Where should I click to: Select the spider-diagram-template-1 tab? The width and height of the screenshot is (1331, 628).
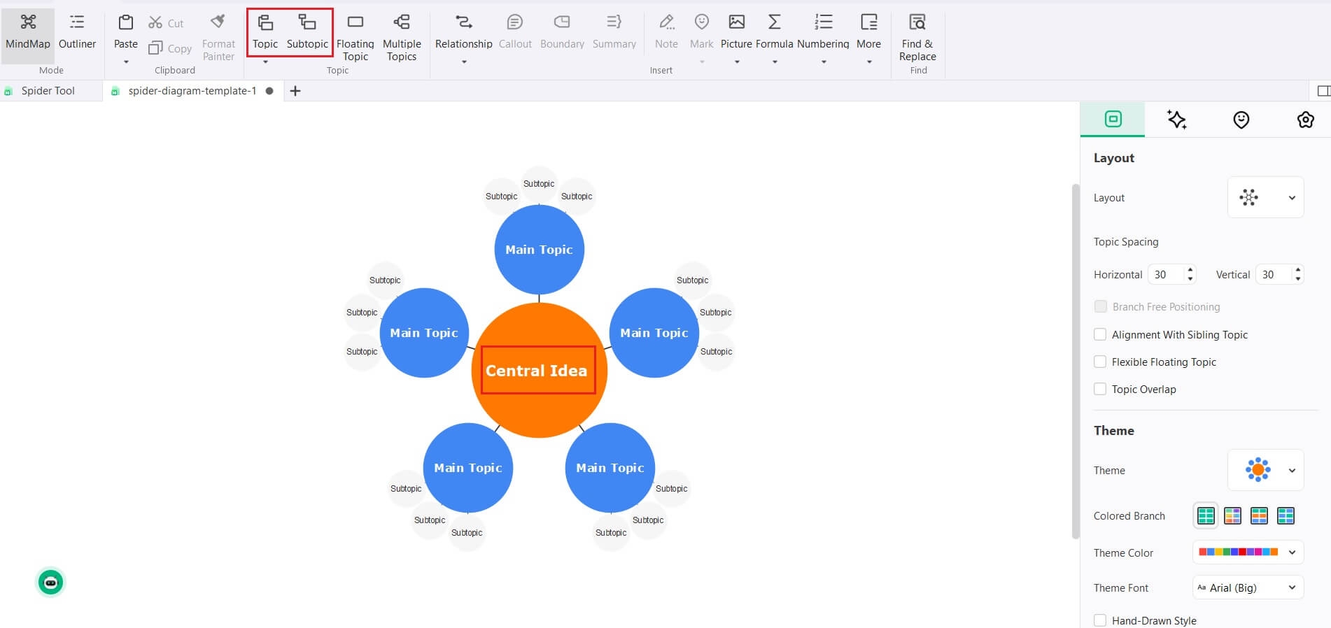pyautogui.click(x=192, y=91)
